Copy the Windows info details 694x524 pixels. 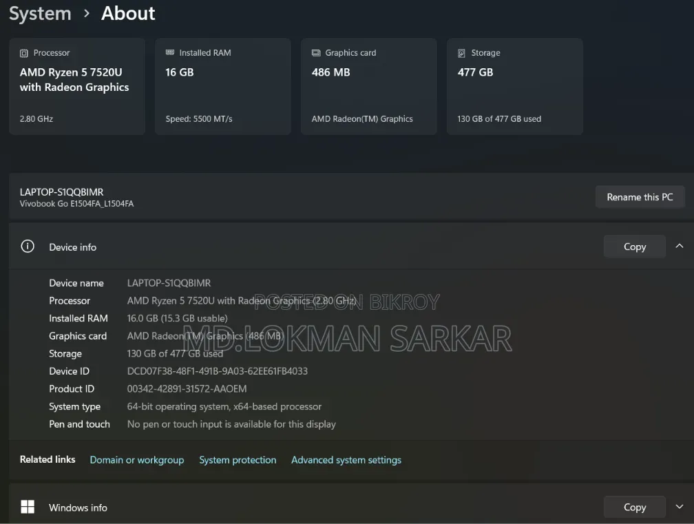[635, 507]
